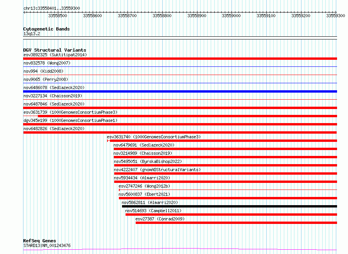The width and height of the screenshot is (348, 254).
Task: Open the nsv994 (Kidd2008) variant label
Action: [43, 71]
